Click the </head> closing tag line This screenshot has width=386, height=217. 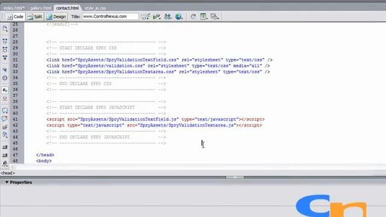coord(45,155)
